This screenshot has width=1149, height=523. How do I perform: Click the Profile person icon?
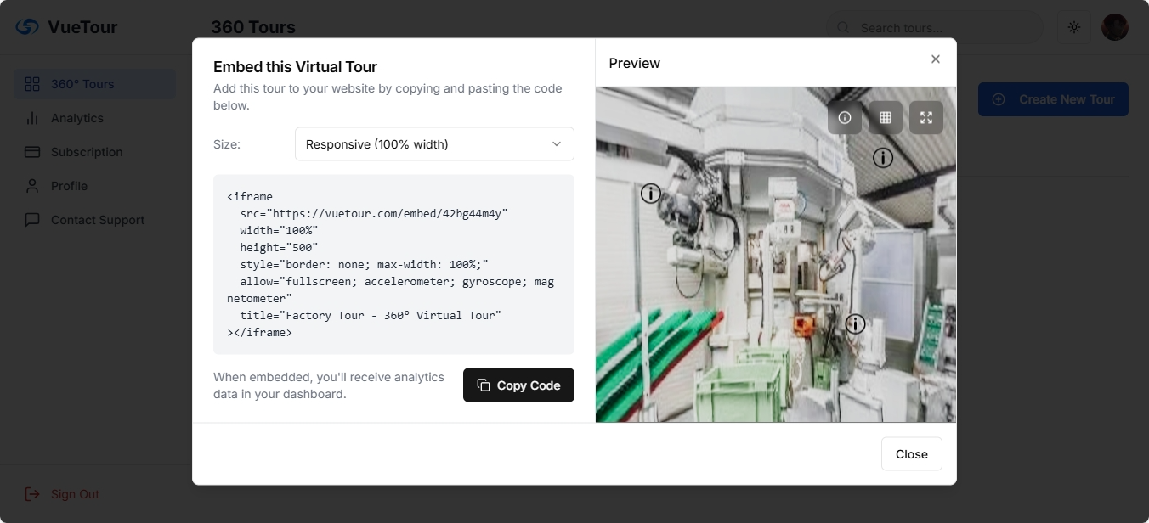point(32,186)
